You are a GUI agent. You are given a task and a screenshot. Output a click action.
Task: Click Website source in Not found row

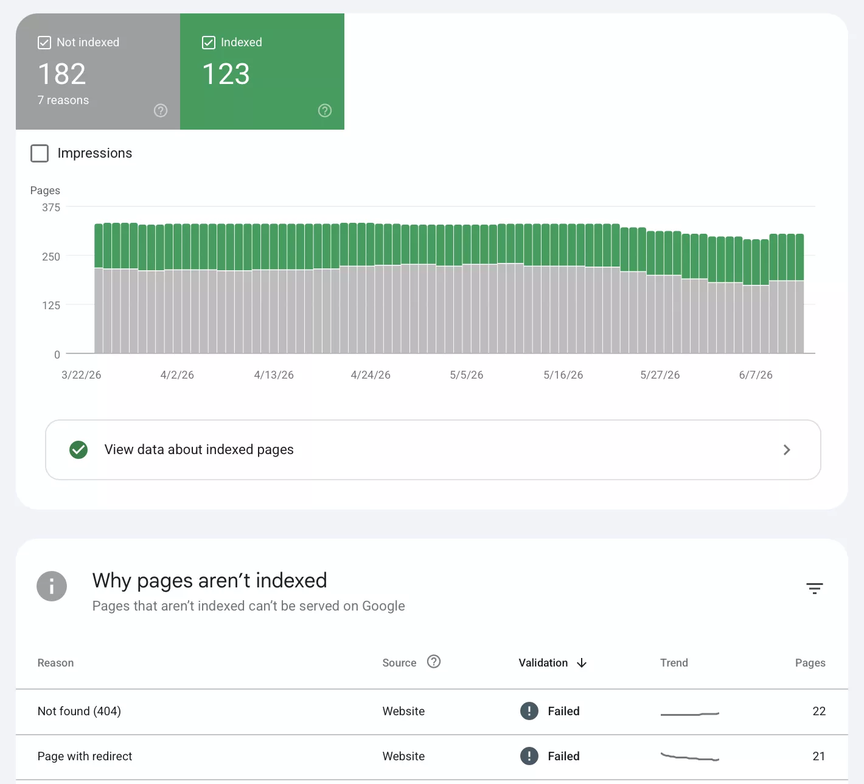[403, 712]
